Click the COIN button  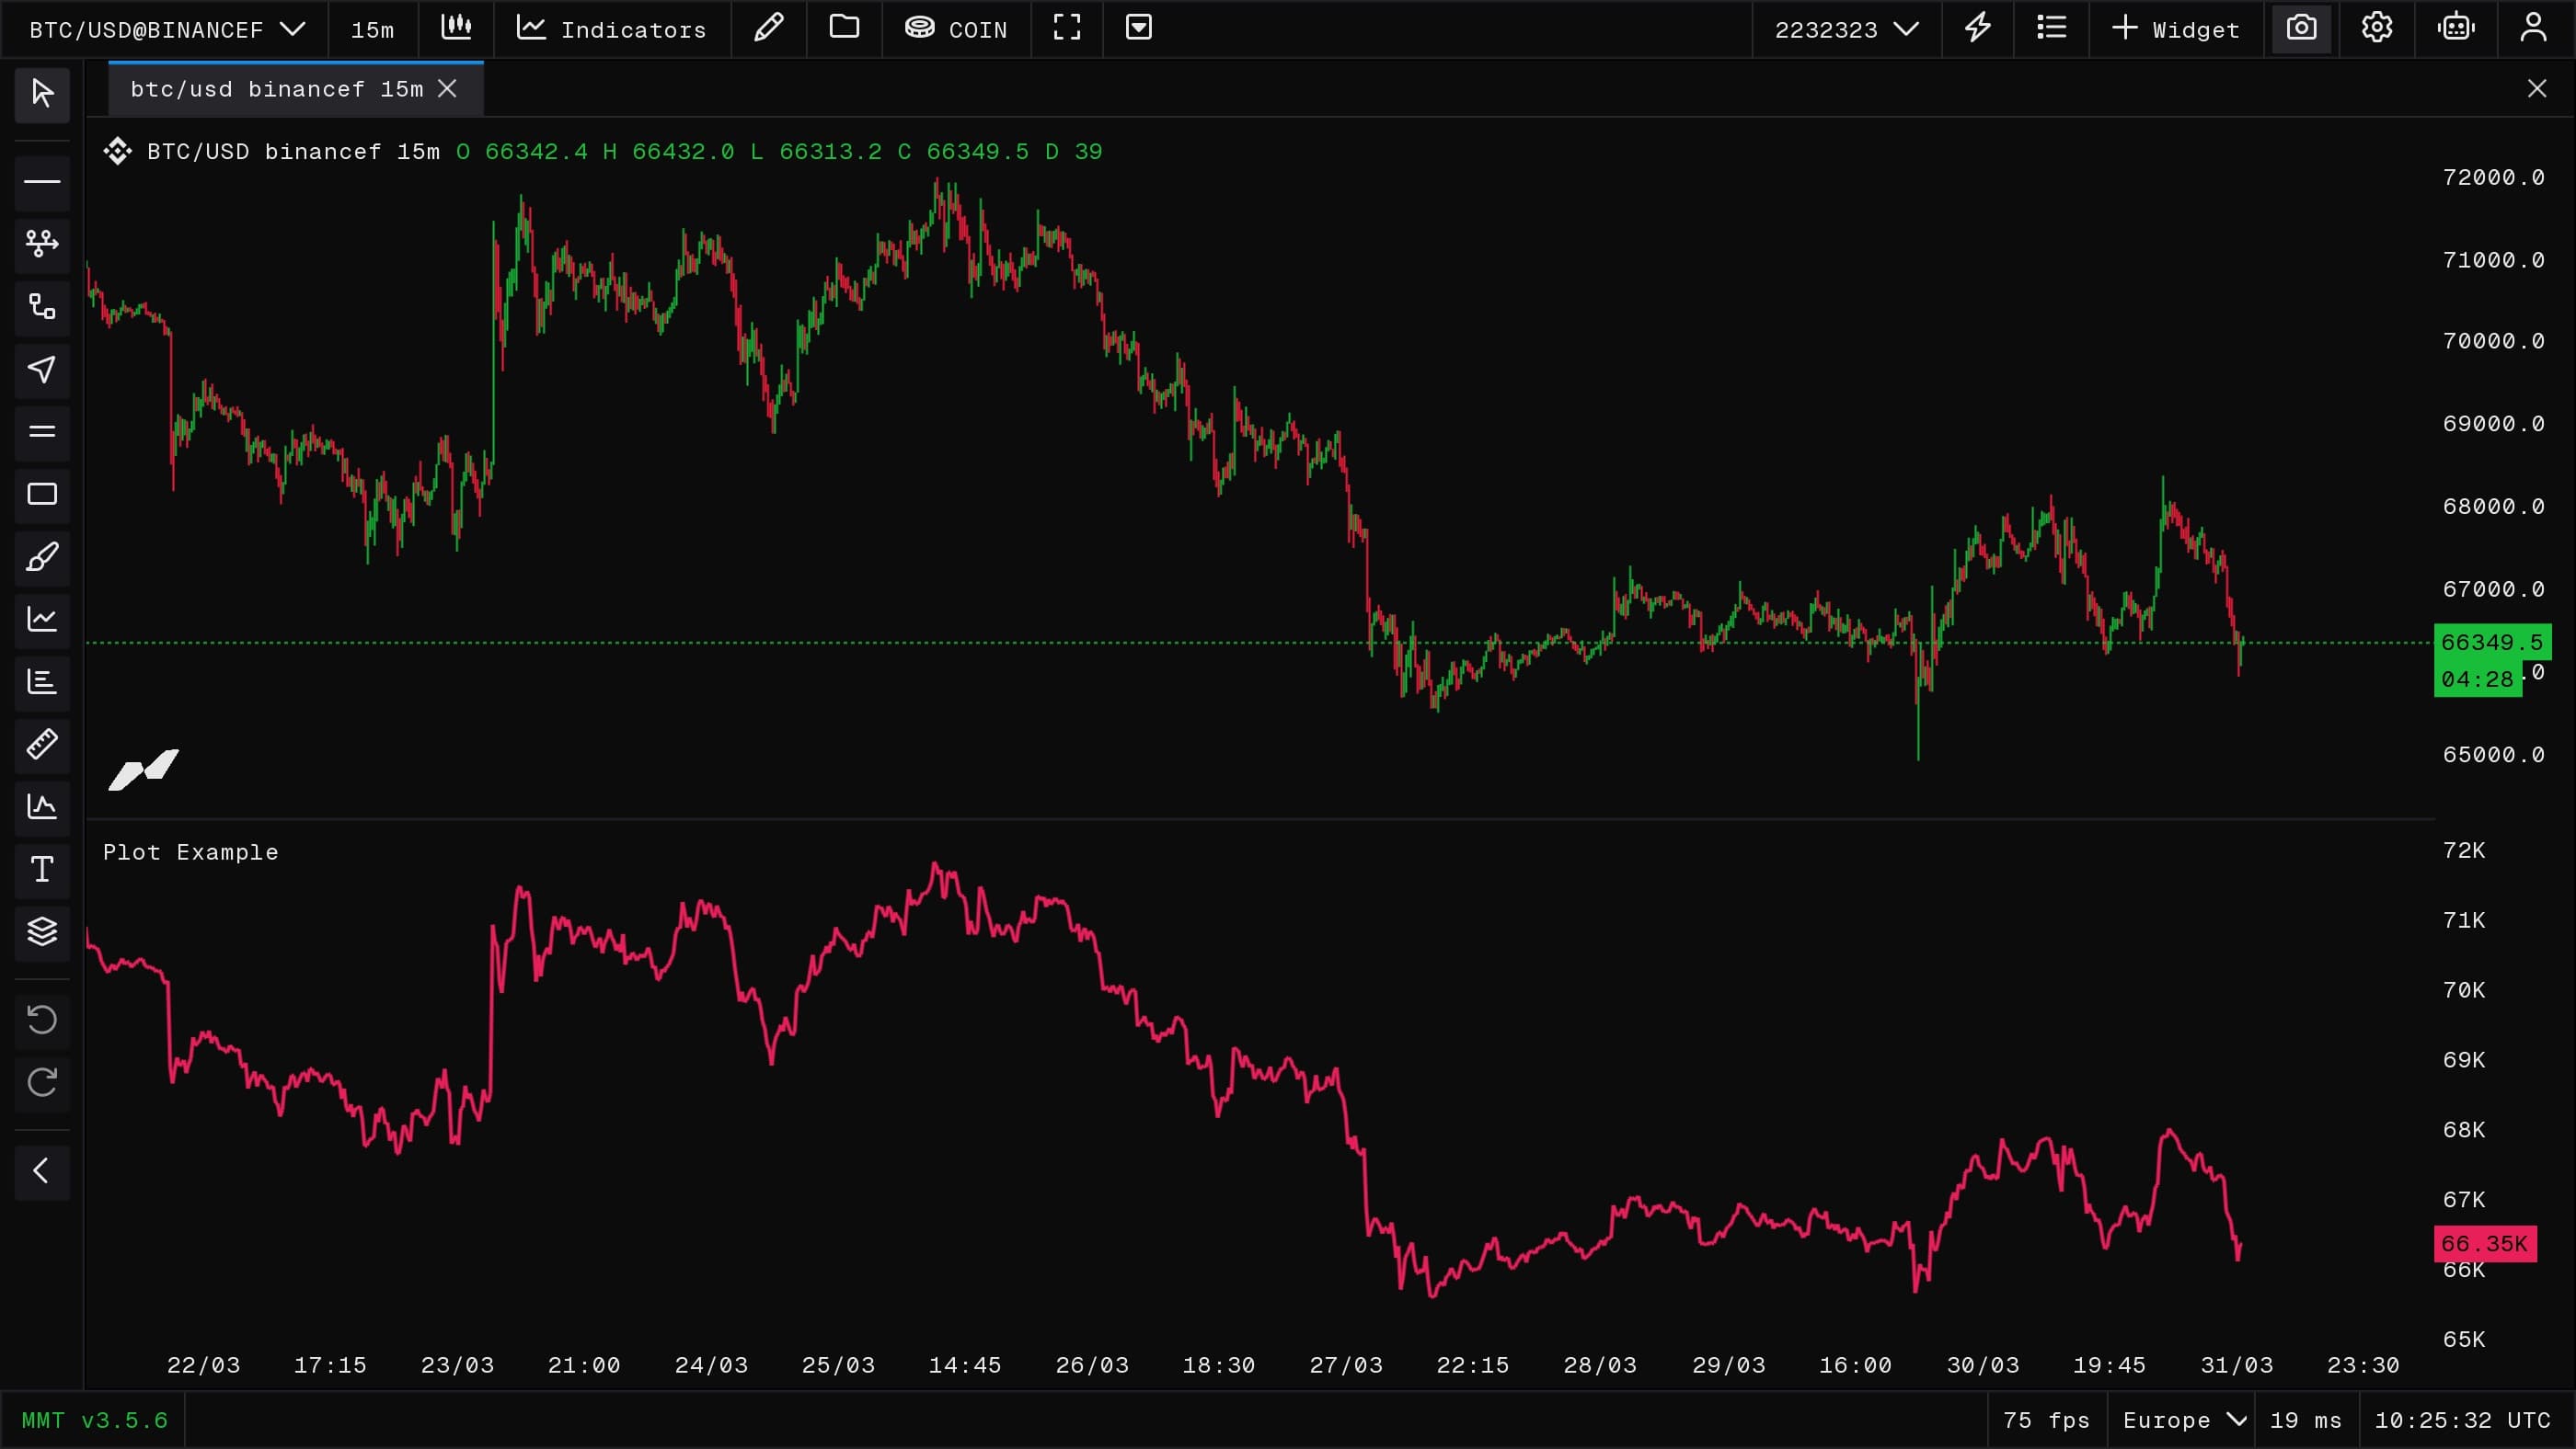click(956, 29)
